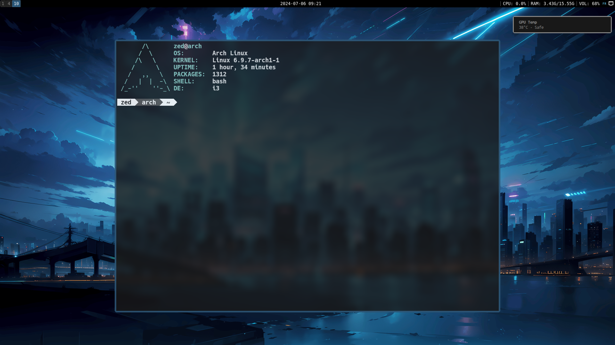Click the VOL: 68% volume block

click(x=589, y=4)
